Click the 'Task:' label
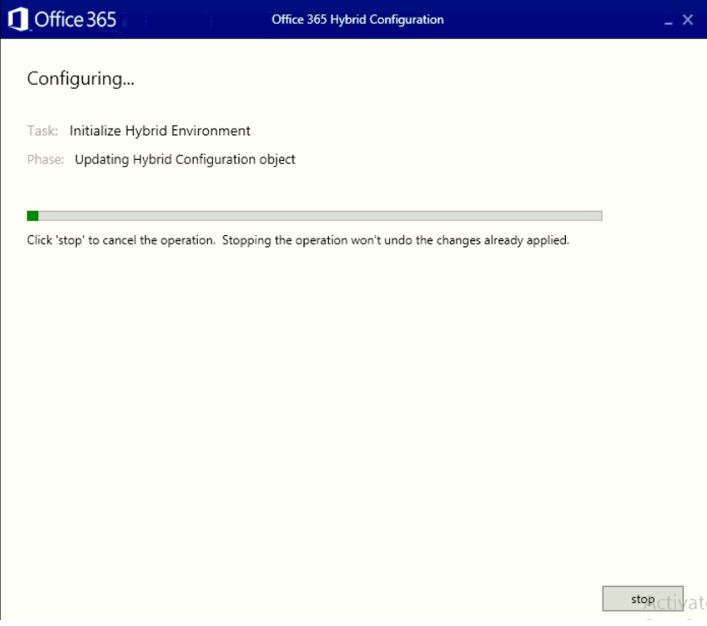This screenshot has height=626, width=707. pos(42,131)
